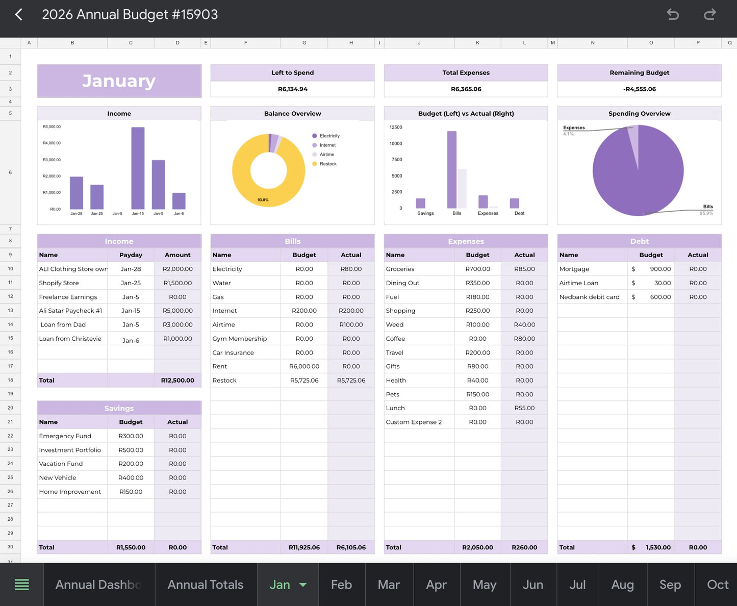Select column N header
Viewport: 737px width, 606px height.
point(593,43)
